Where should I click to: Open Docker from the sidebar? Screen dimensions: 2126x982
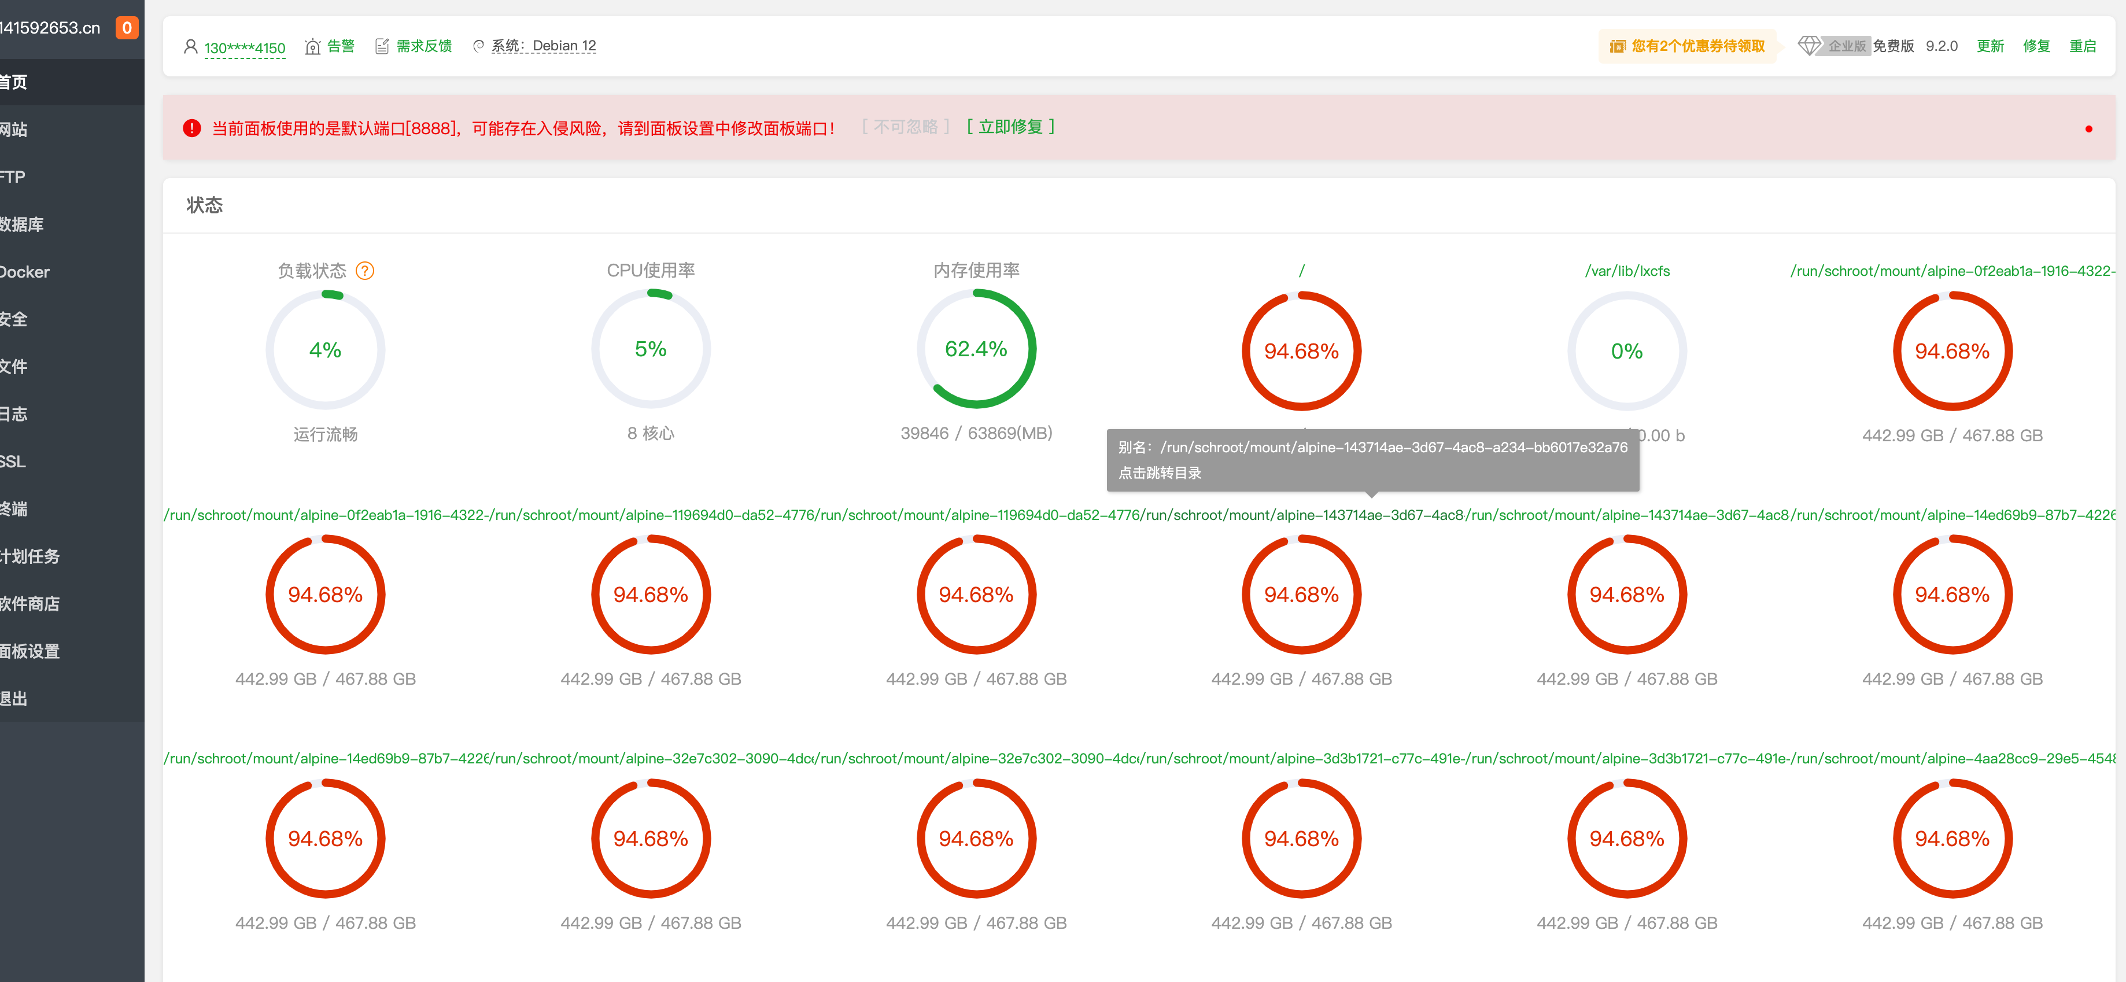pyautogui.click(x=72, y=271)
